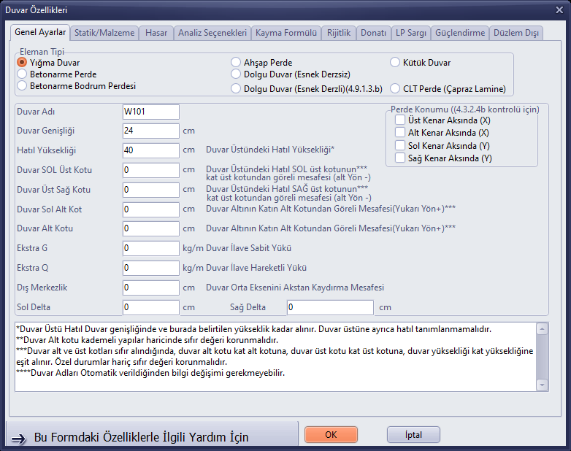The height and width of the screenshot is (451, 571).
Task: Open the Güçlendirme tab
Action: 460,33
